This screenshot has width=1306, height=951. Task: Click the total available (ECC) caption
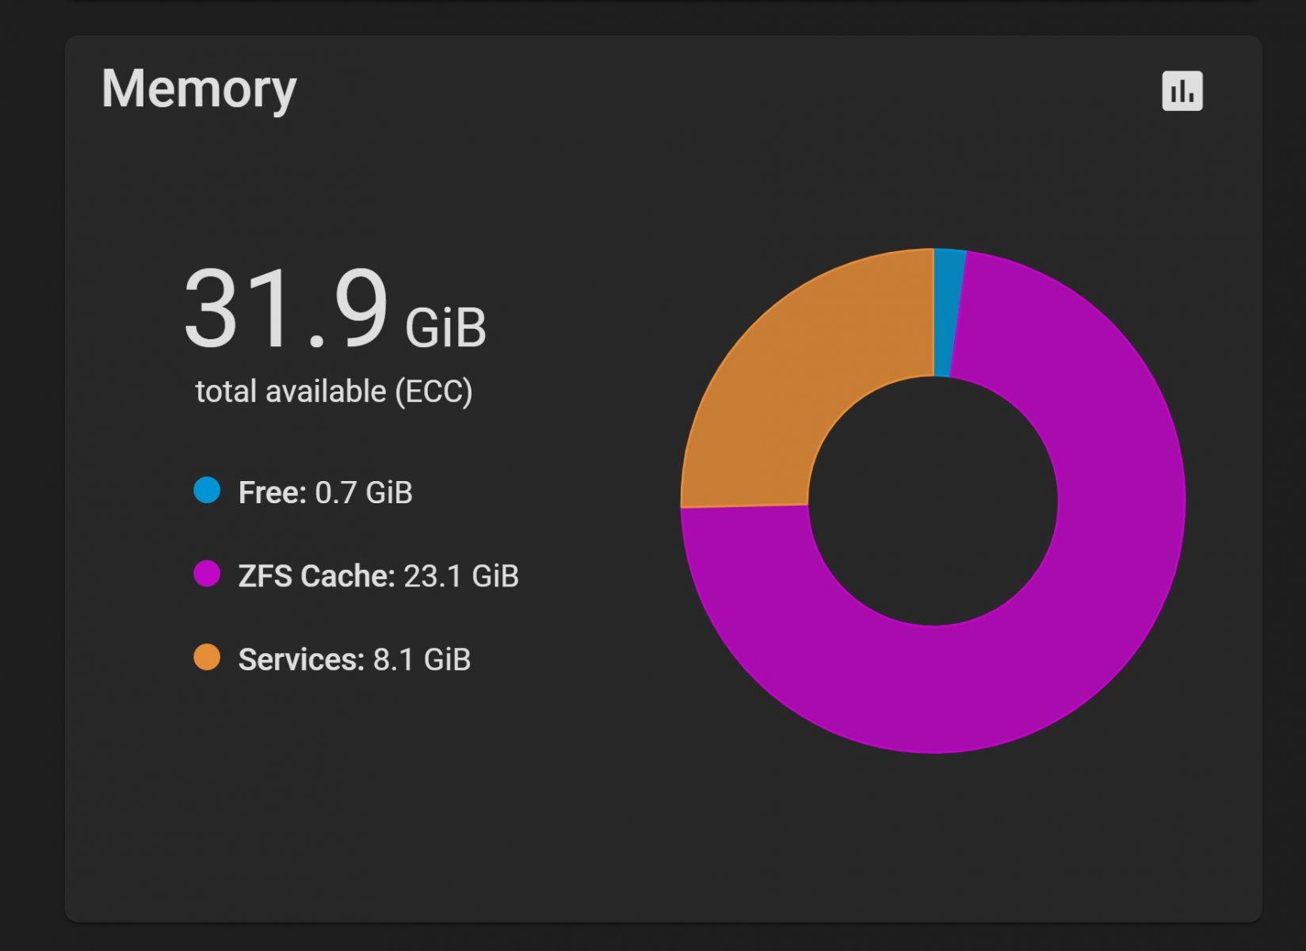(334, 391)
